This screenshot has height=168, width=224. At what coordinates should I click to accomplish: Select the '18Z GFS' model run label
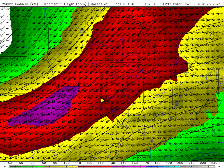(x=151, y=4)
